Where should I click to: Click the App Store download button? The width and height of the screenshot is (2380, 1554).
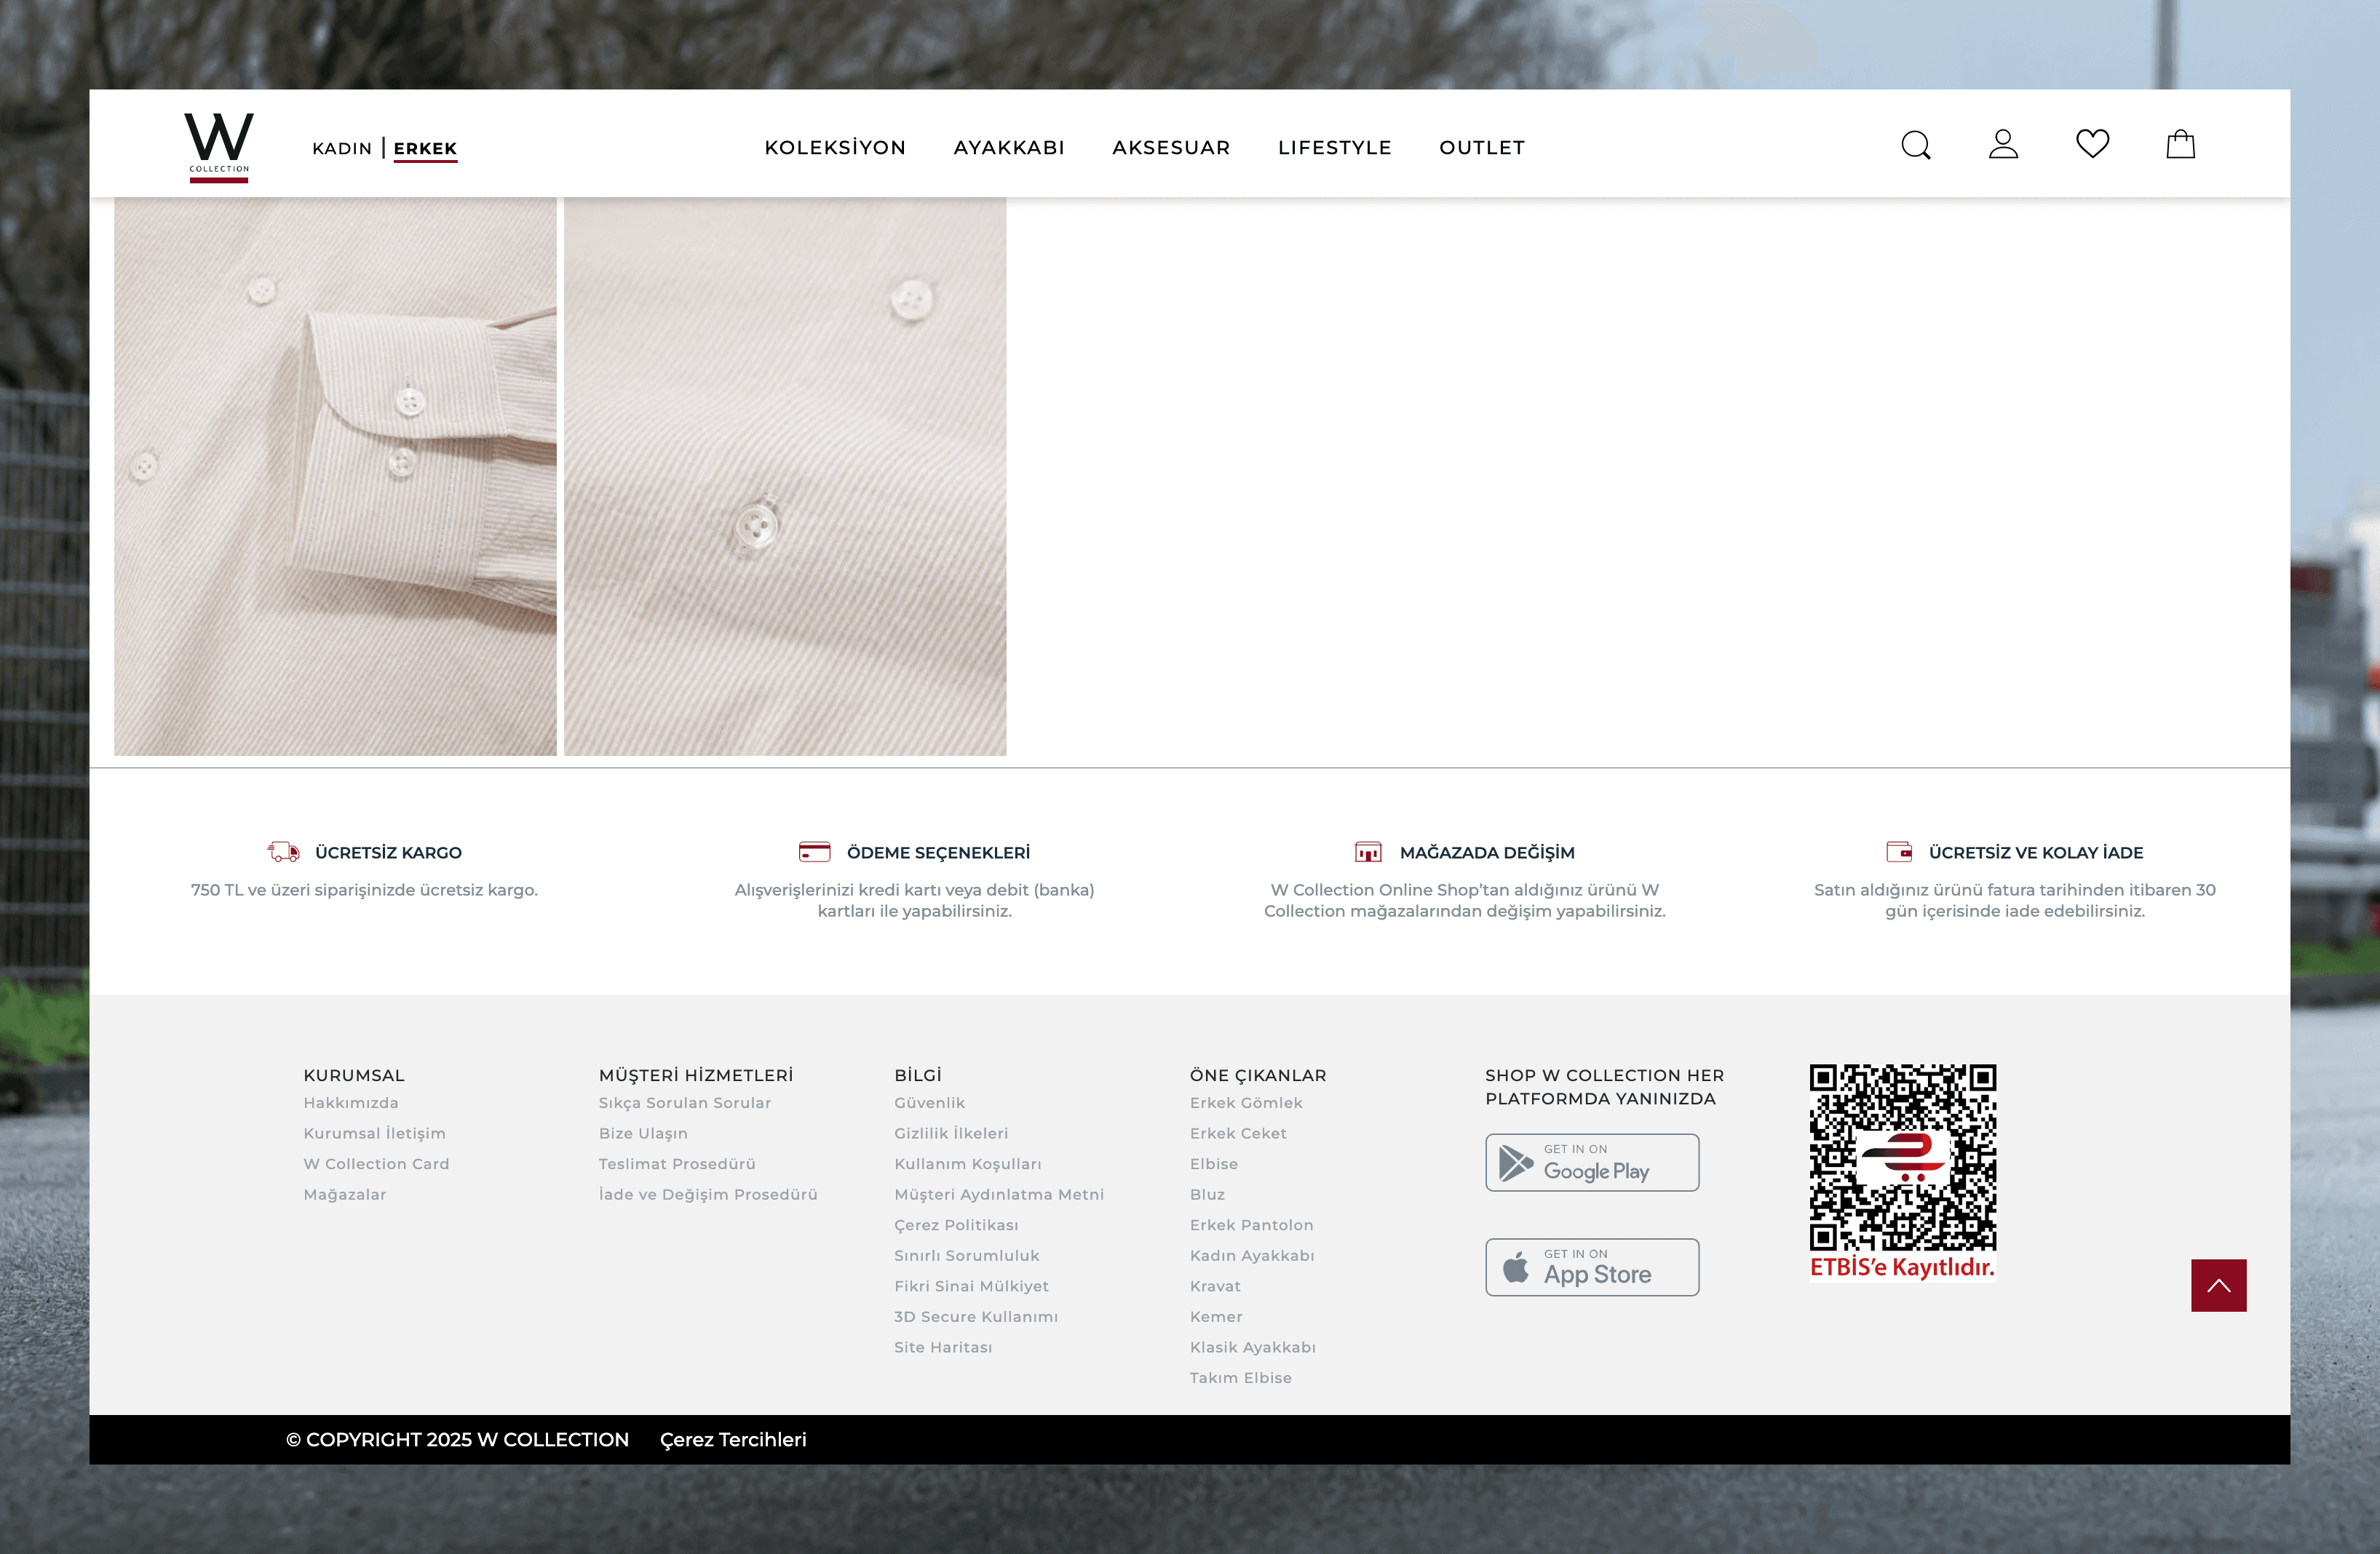1591,1267
